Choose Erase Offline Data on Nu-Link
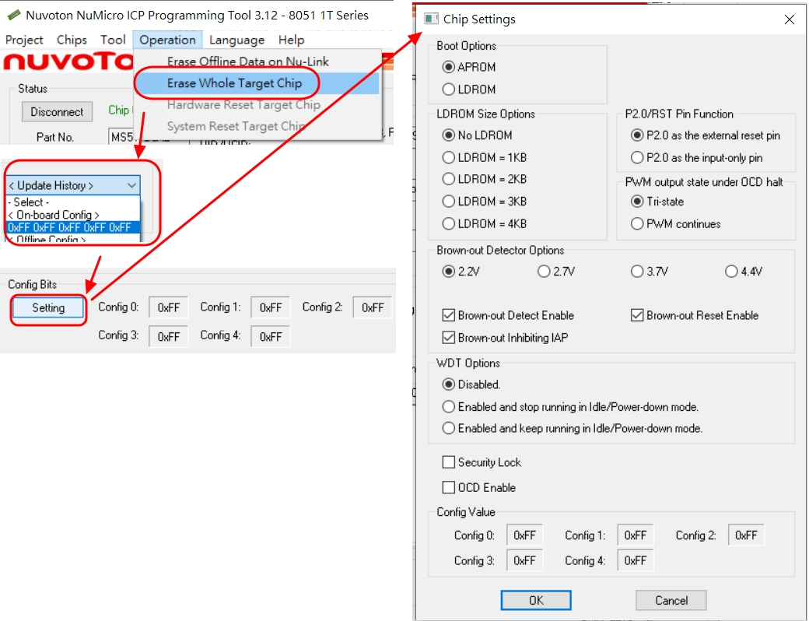The width and height of the screenshot is (809, 621). tap(247, 61)
